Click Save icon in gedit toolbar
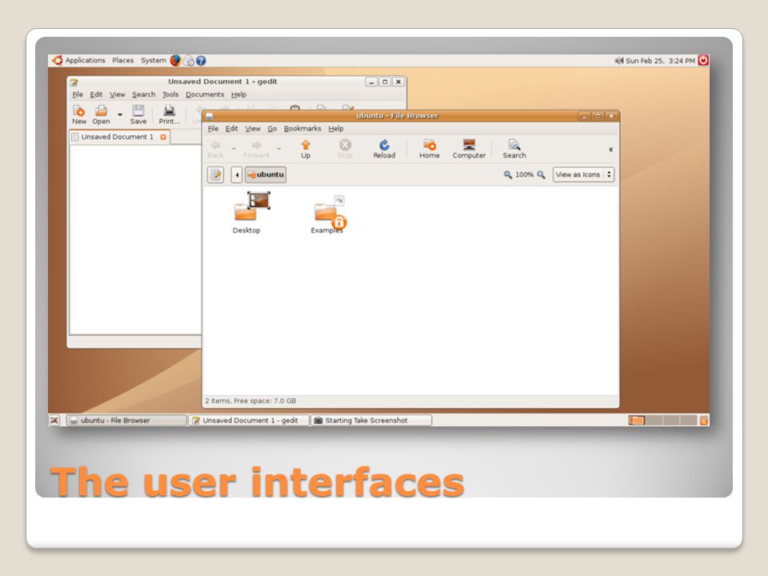This screenshot has width=768, height=576. pos(138,114)
